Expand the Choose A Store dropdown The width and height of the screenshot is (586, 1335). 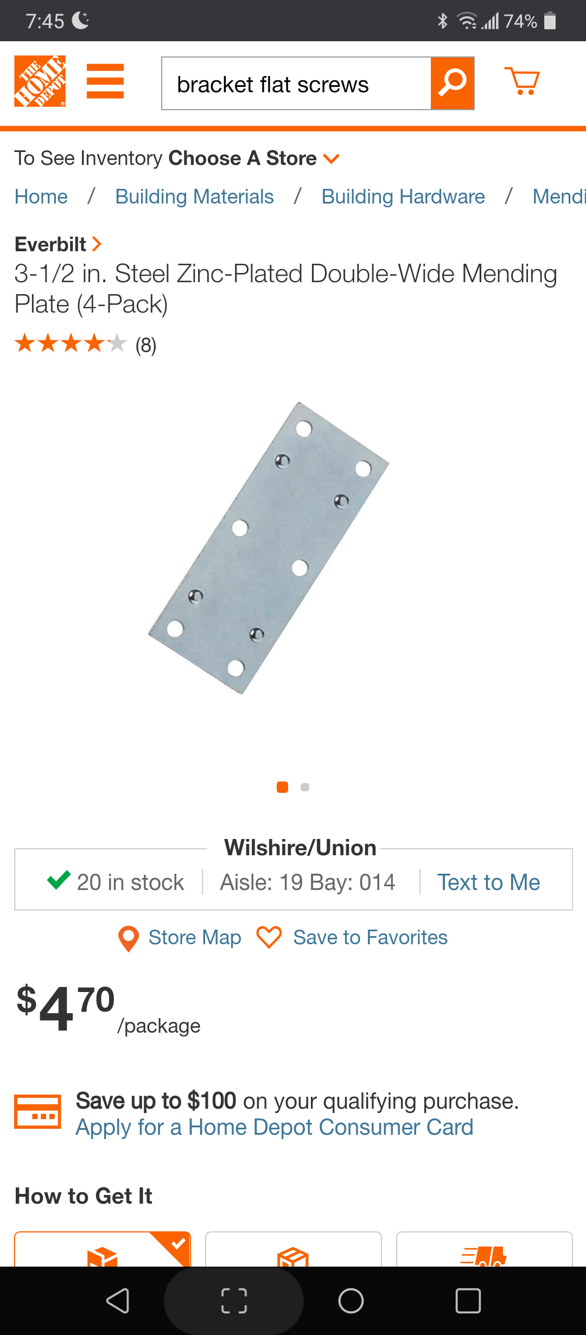(330, 158)
